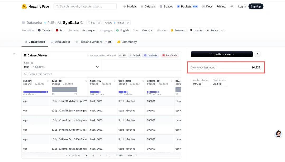
Task: Open the Docs page
Action: (207, 6)
